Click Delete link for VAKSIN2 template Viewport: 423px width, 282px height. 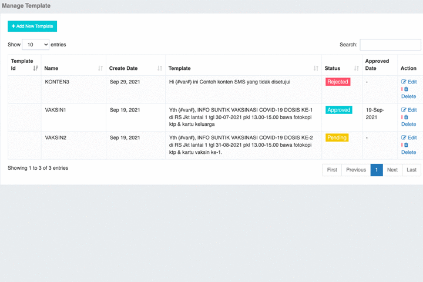[x=409, y=152]
